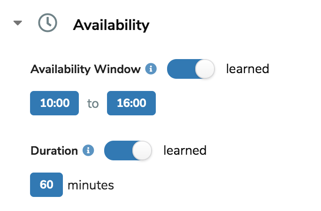This screenshot has width=321, height=211.
Task: Select the Duration label text
Action: pyautogui.click(x=54, y=151)
